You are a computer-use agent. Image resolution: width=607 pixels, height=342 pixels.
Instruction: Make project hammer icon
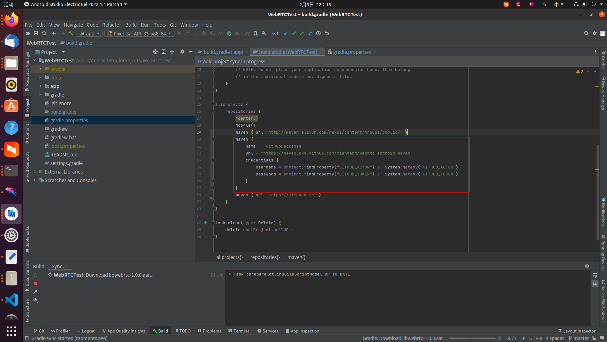tap(71, 33)
